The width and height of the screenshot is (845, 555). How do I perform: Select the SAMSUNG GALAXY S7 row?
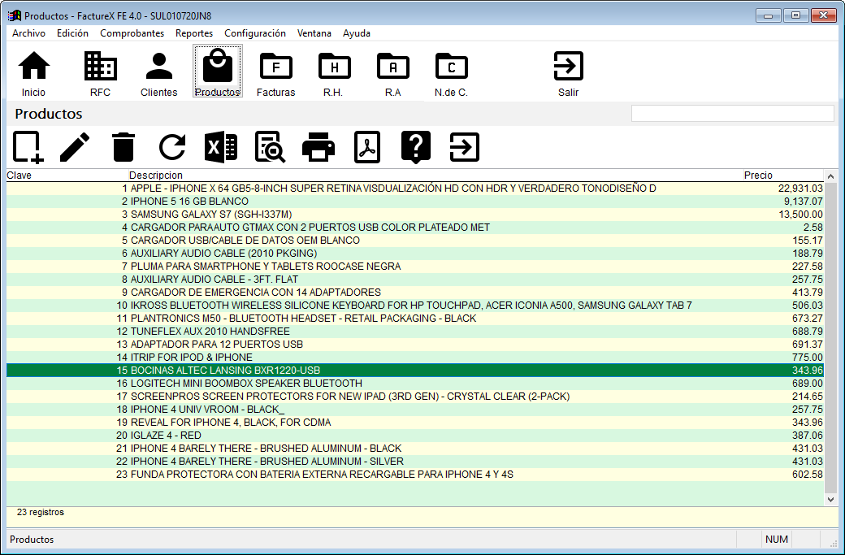pyautogui.click(x=211, y=215)
